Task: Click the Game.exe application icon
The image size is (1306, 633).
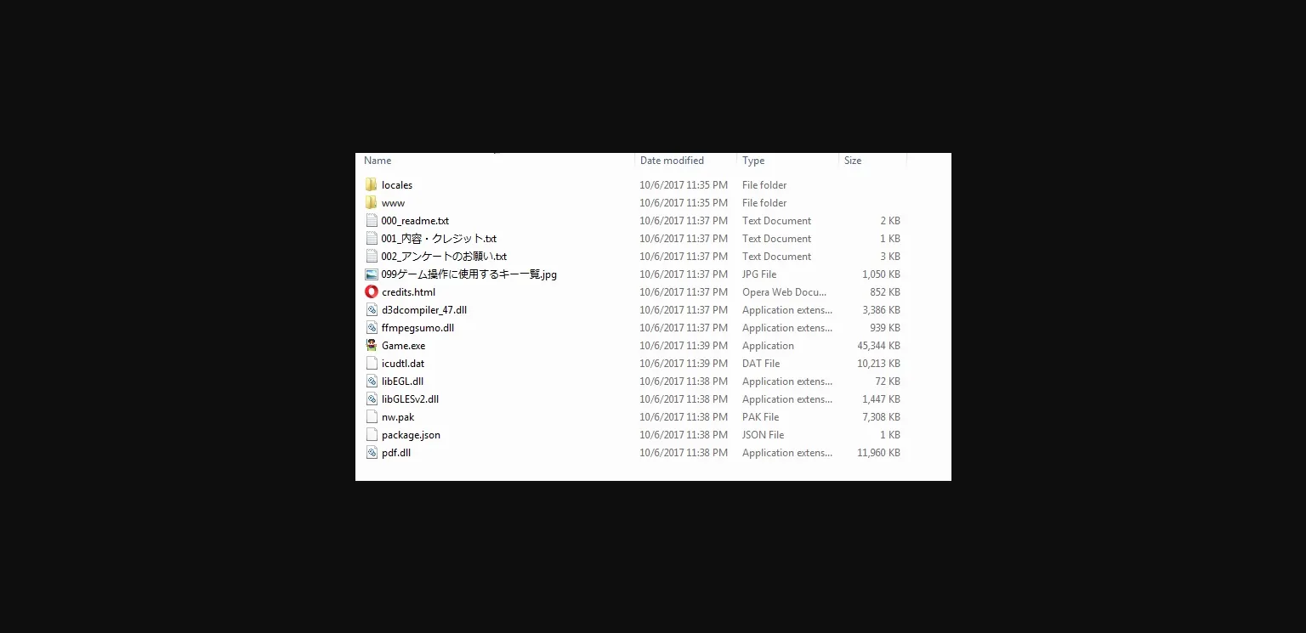Action: click(x=371, y=346)
